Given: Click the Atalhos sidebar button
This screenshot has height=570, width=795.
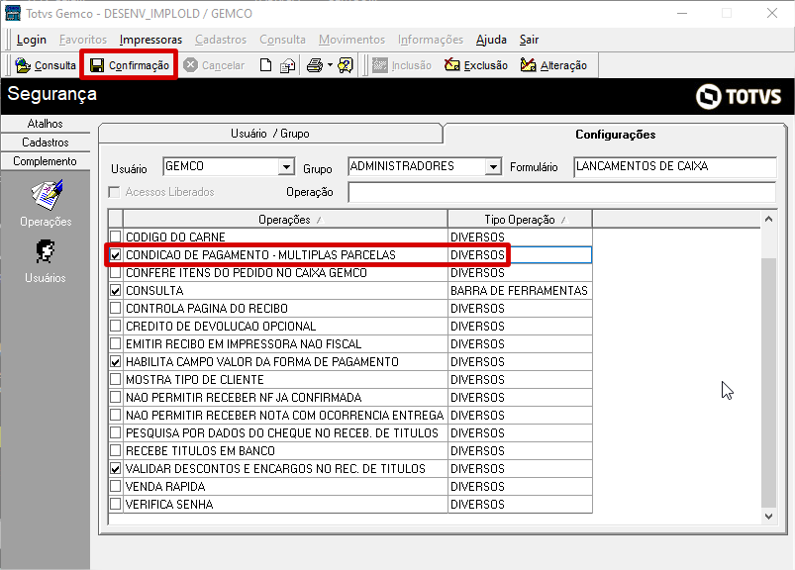Looking at the screenshot, I should point(46,124).
